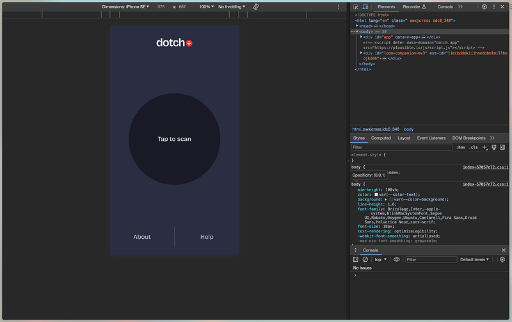Clear the console with the clear icon
This screenshot has height=322, width=512.
click(x=365, y=259)
